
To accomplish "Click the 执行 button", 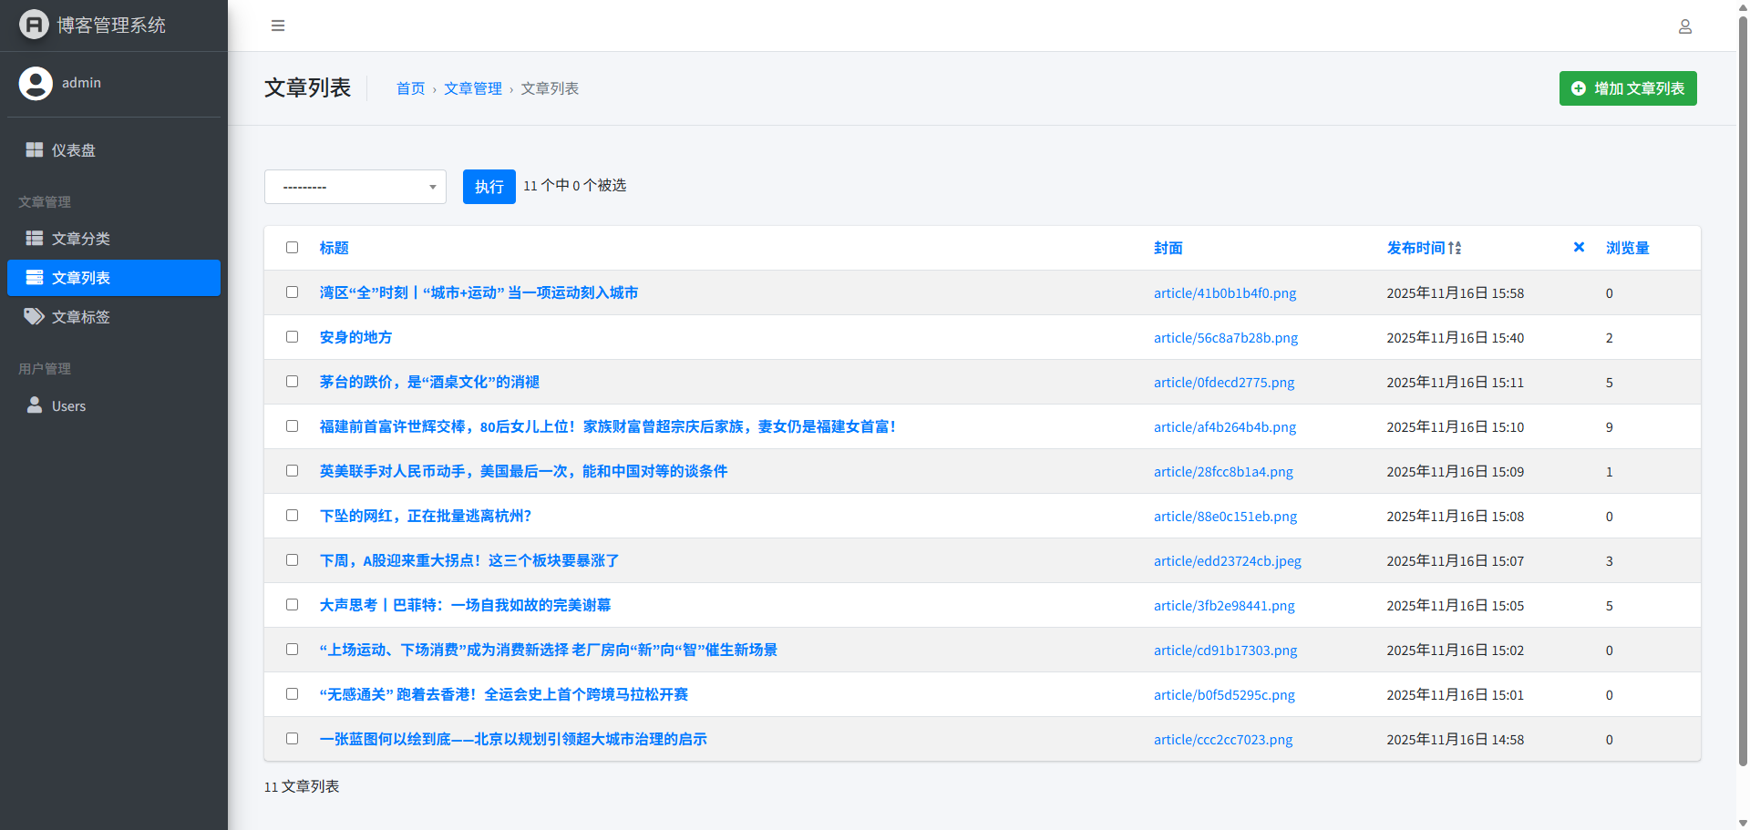I will (x=489, y=187).
